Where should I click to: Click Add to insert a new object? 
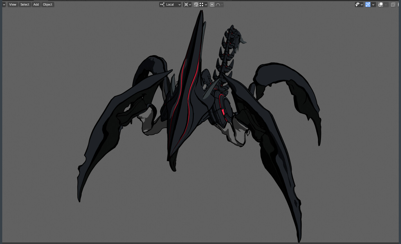36,4
